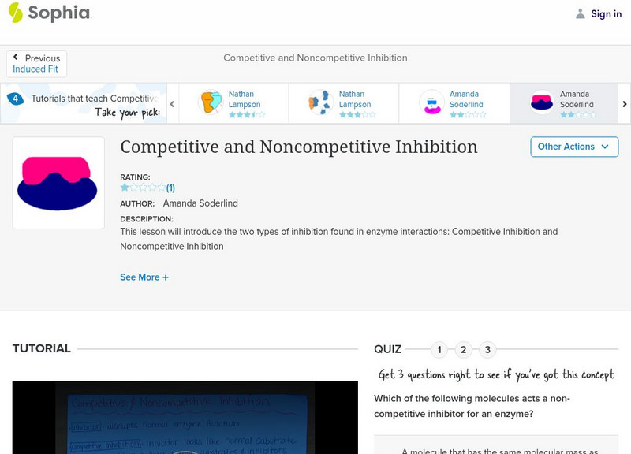Open the Sign in link

606,13
